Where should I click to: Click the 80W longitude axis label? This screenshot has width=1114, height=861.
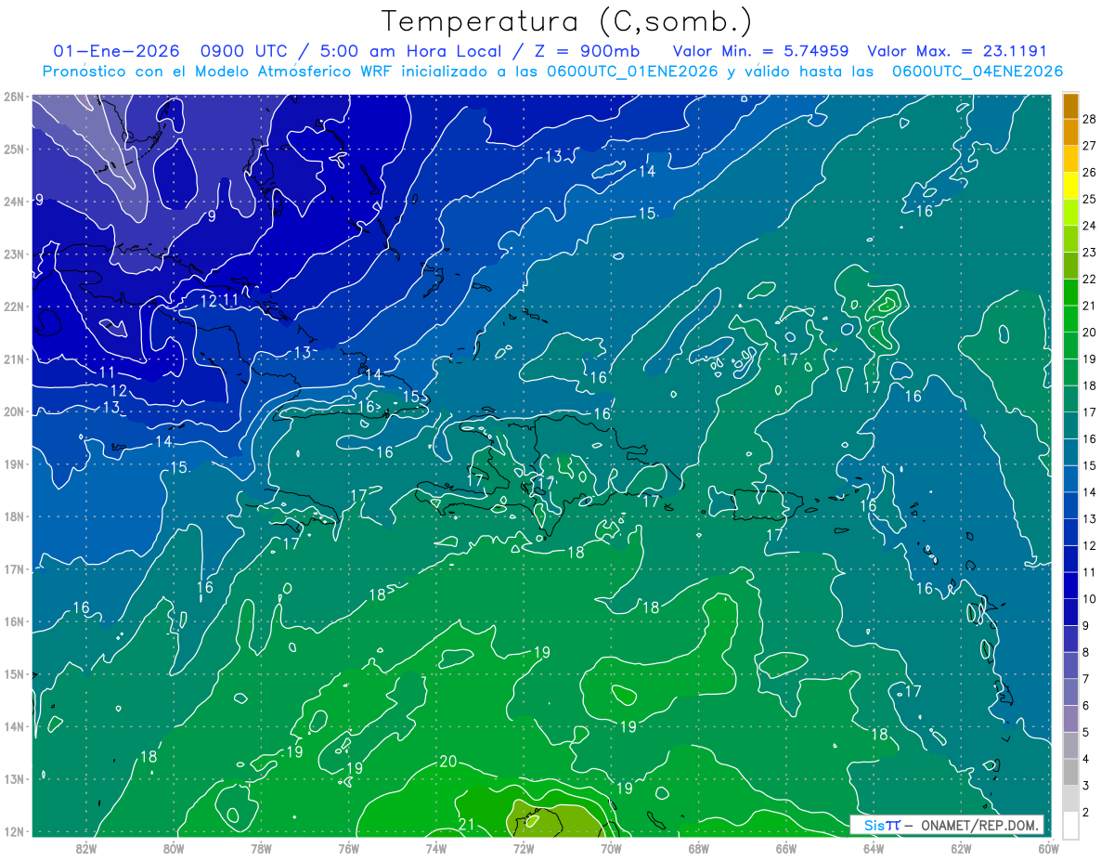click(x=174, y=849)
